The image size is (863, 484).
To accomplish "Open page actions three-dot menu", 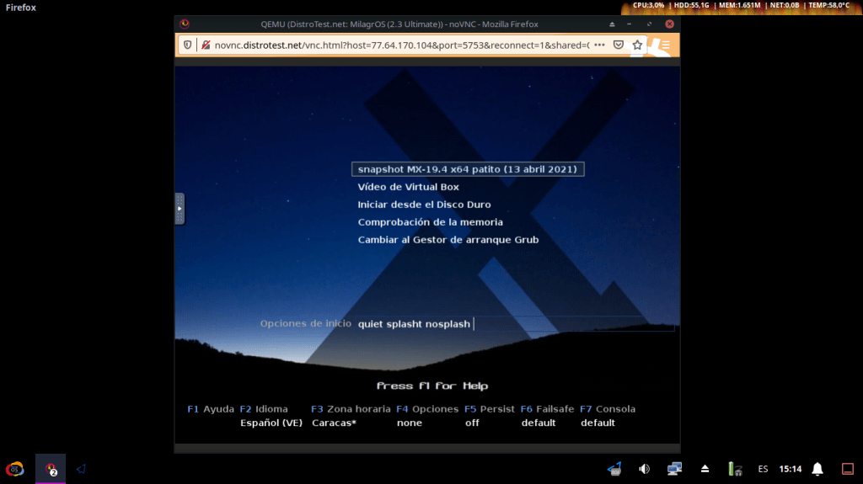I will 599,45.
